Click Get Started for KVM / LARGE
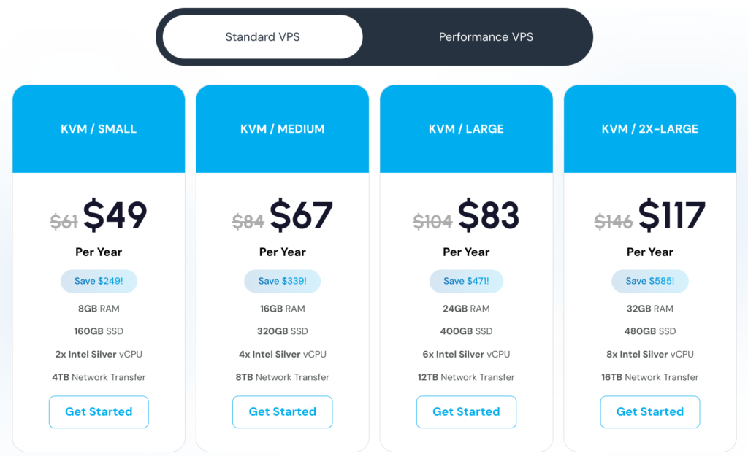Viewport: 748px width, 456px height. (466, 411)
